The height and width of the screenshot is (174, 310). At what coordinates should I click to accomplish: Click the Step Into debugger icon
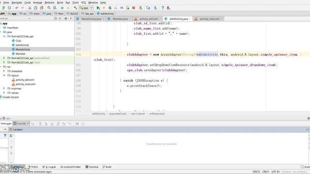click(46, 124)
